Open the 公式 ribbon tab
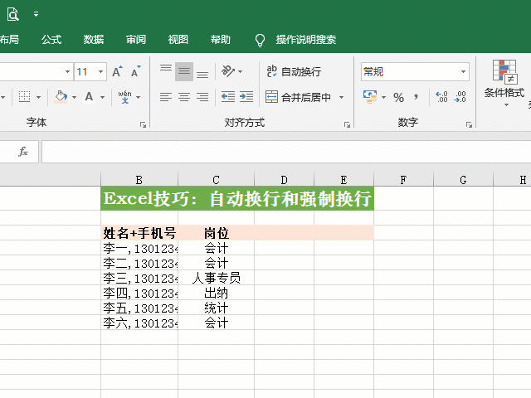This screenshot has width=531, height=398. coord(51,40)
